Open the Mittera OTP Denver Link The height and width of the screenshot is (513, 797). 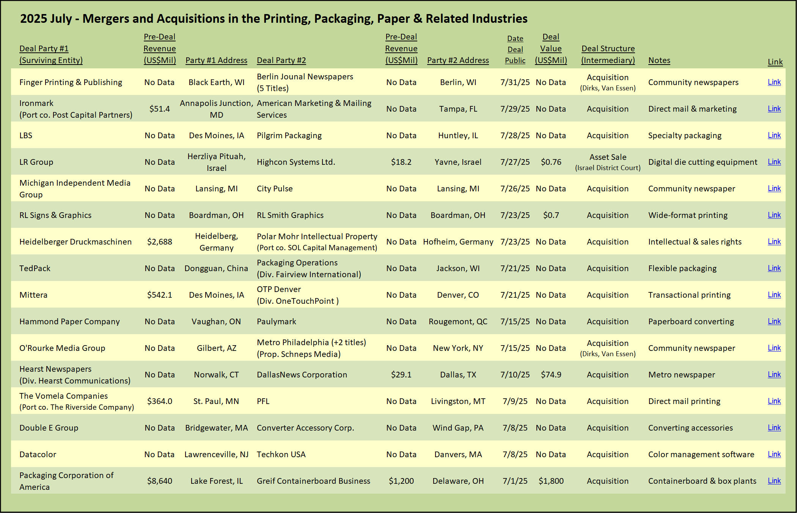[x=774, y=295]
